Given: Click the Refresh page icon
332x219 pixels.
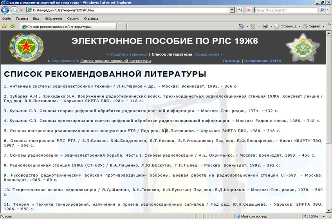Looking at the screenshot, I should (240, 10).
